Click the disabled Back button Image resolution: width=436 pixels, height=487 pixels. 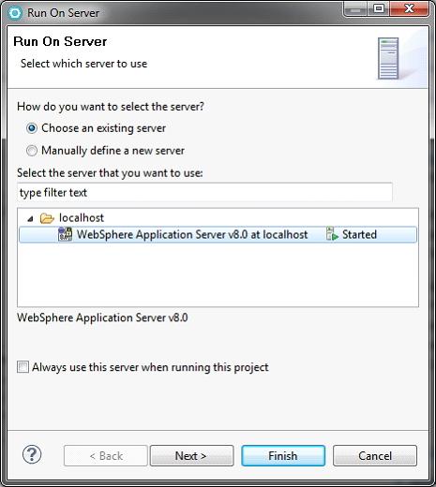106,456
